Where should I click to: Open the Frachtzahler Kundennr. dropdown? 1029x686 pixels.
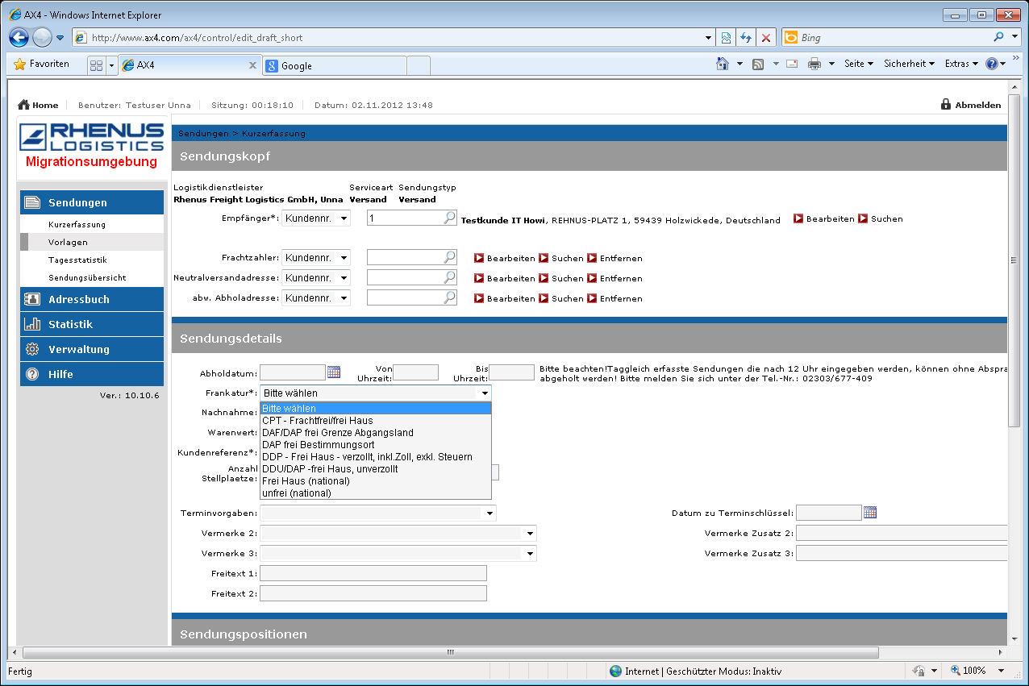[316, 258]
